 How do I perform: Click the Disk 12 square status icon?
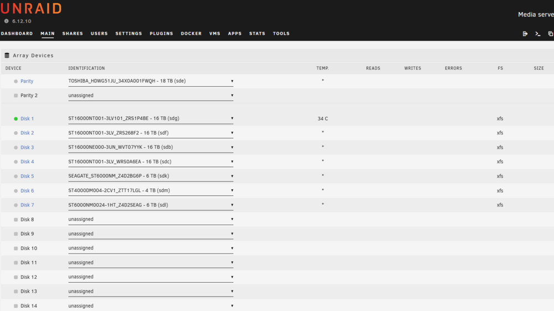point(16,277)
